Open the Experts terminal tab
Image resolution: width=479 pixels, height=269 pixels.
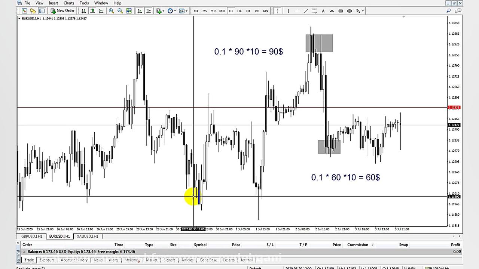[x=228, y=260]
